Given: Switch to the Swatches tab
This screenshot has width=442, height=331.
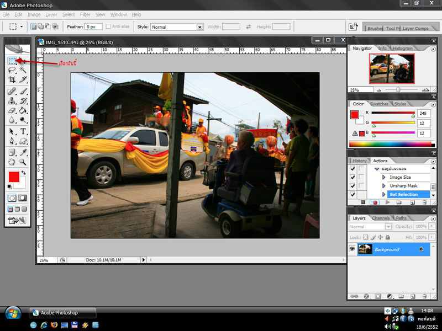Looking at the screenshot, I should coord(379,104).
